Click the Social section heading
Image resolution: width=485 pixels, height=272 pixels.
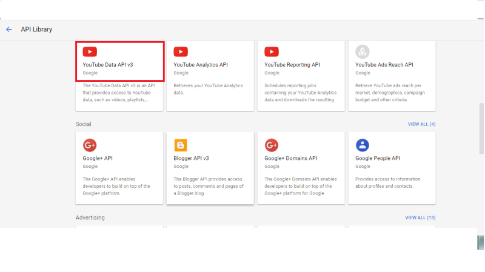(84, 124)
